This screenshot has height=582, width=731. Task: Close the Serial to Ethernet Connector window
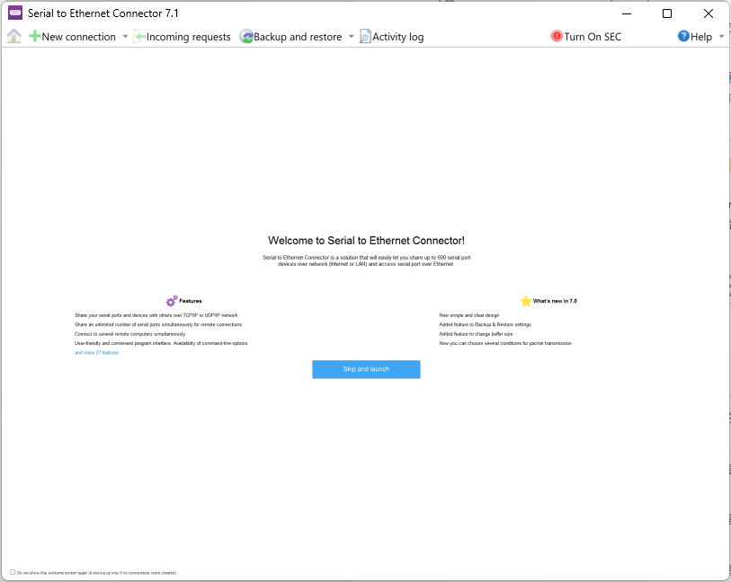[x=709, y=13]
